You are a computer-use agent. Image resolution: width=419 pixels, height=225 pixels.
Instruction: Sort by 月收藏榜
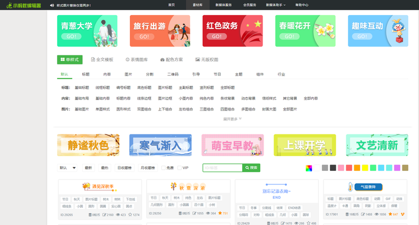click(x=148, y=168)
